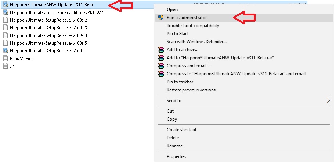Choose Restore previous versions
The height and width of the screenshot is (166, 336).
pyautogui.click(x=191, y=90)
